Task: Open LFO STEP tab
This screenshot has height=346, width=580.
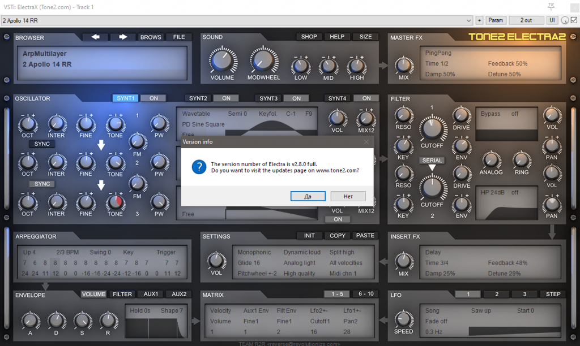Action: [553, 294]
